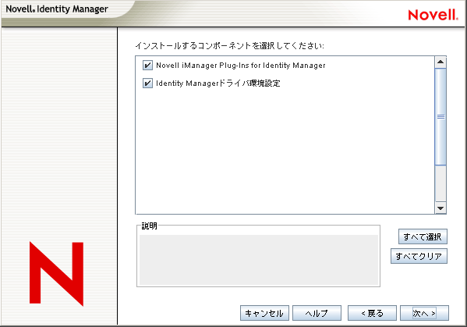This screenshot has width=467, height=327.
Task: Go back with < 戻る button
Action: pyautogui.click(x=372, y=313)
